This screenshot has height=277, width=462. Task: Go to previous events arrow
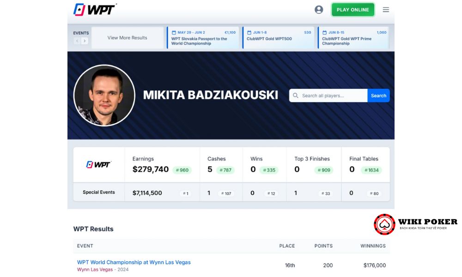click(77, 41)
